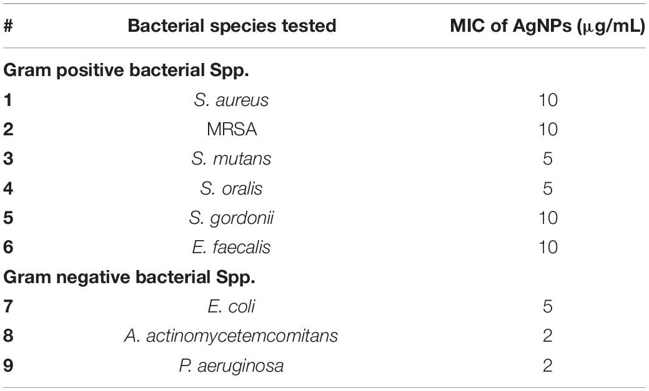
Task: Select the S. gordonii species cell
Action: pyautogui.click(x=231, y=218)
